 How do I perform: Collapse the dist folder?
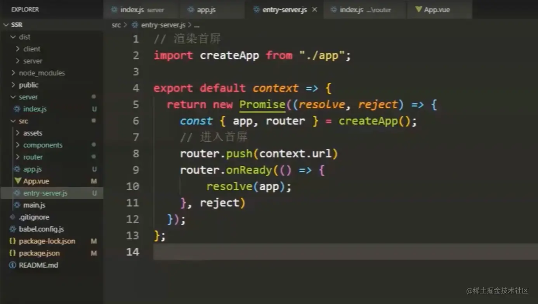(13, 37)
